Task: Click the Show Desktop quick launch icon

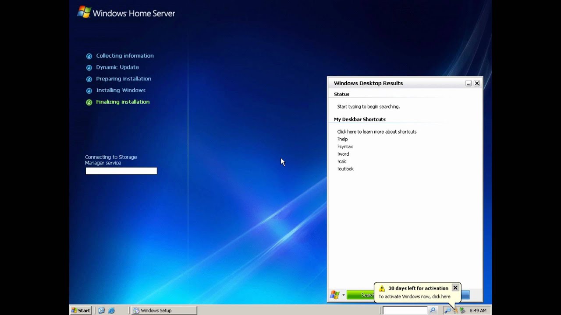Action: [102, 310]
